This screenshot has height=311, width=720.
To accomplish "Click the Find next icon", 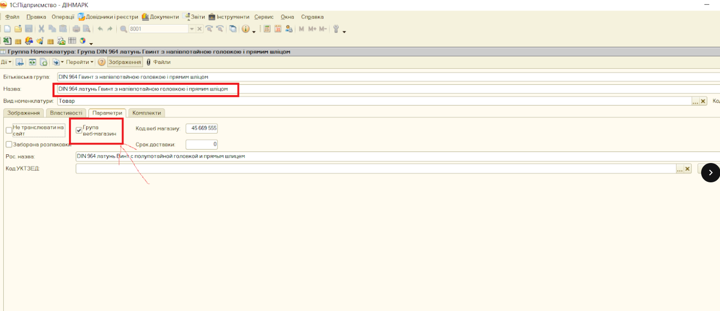I will (x=209, y=29).
